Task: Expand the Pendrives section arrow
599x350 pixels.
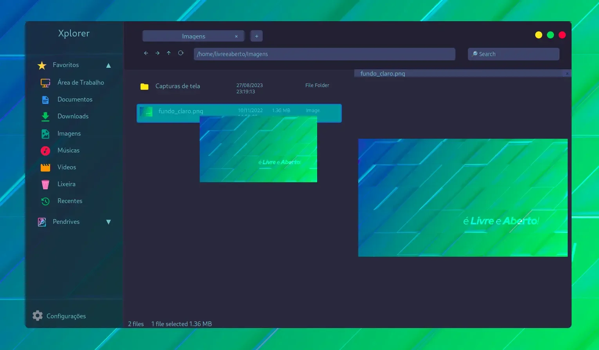Action: (x=108, y=222)
